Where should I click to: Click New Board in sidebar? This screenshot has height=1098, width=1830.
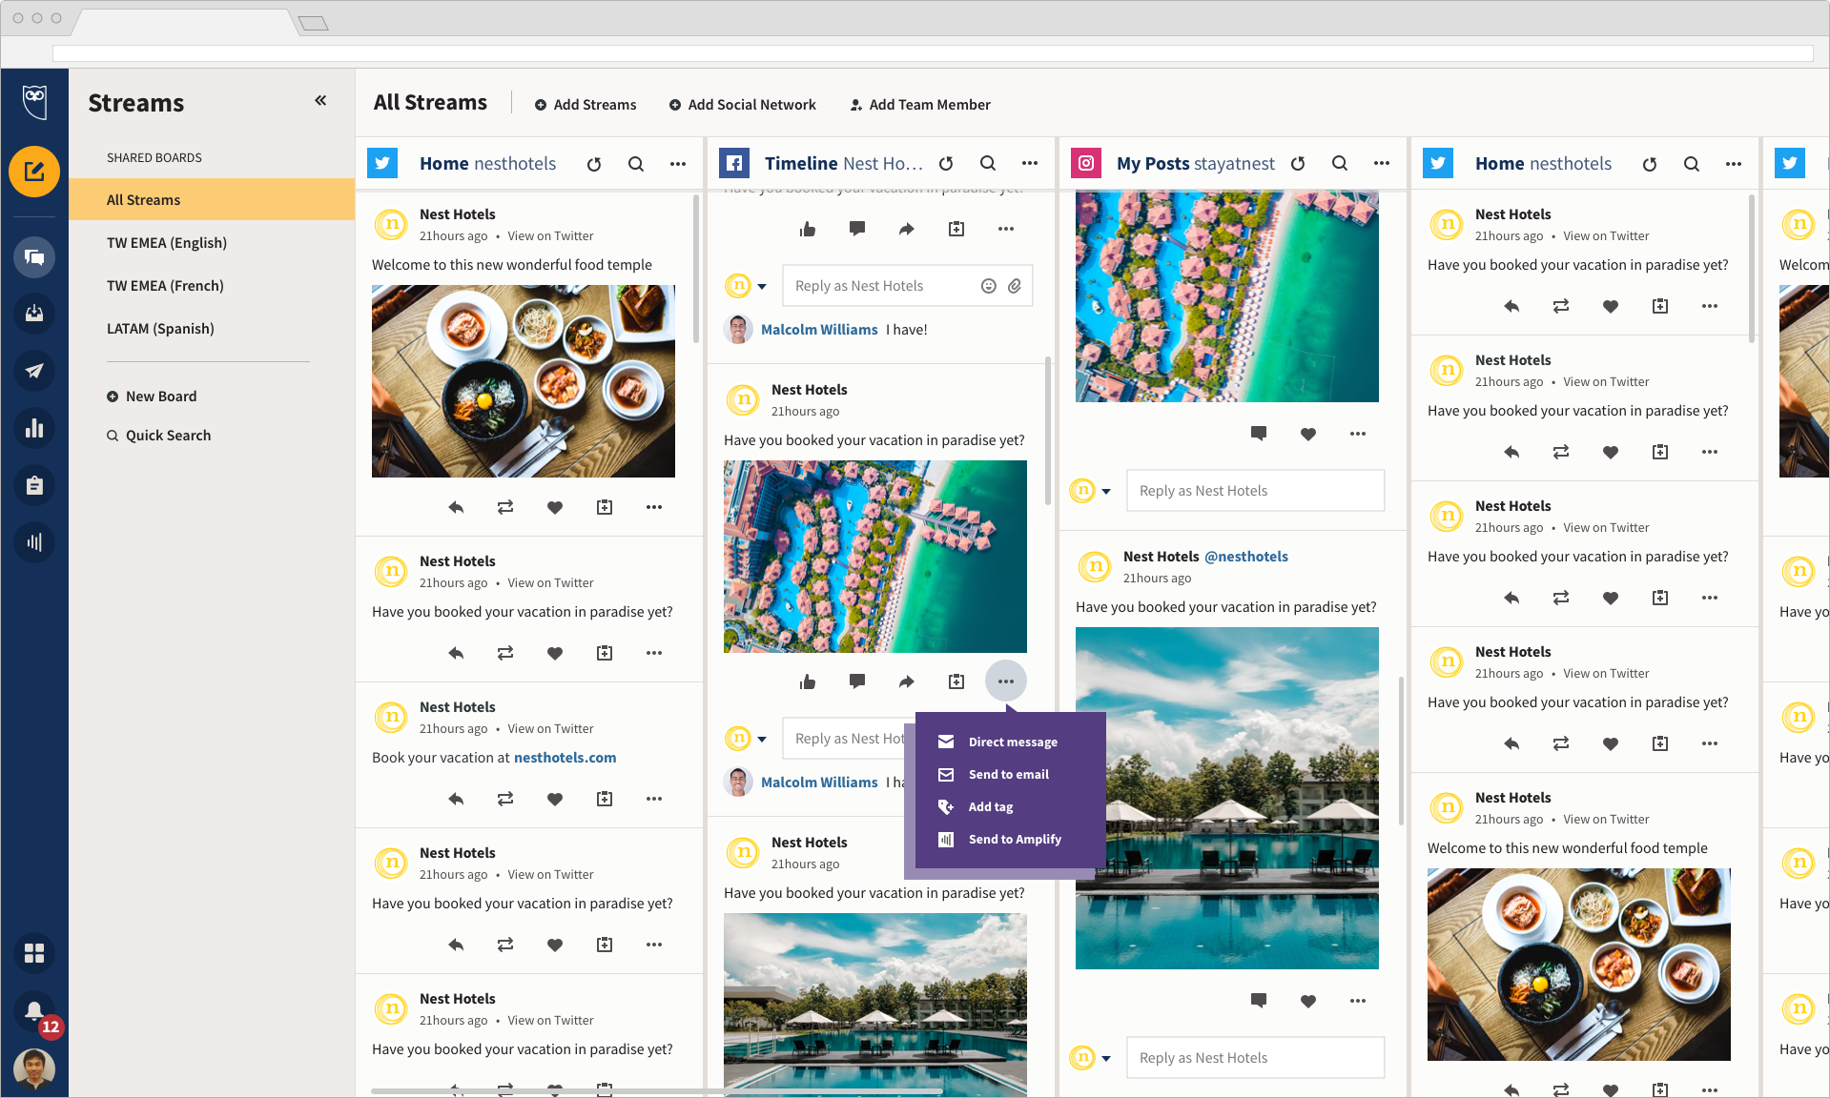pos(152,396)
